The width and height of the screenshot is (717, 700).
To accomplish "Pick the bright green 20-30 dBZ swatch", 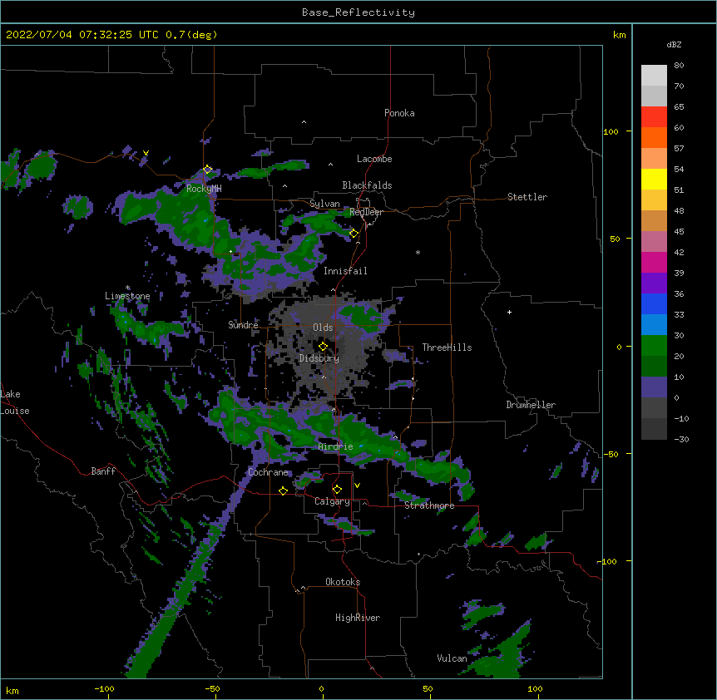I will tap(654, 346).
